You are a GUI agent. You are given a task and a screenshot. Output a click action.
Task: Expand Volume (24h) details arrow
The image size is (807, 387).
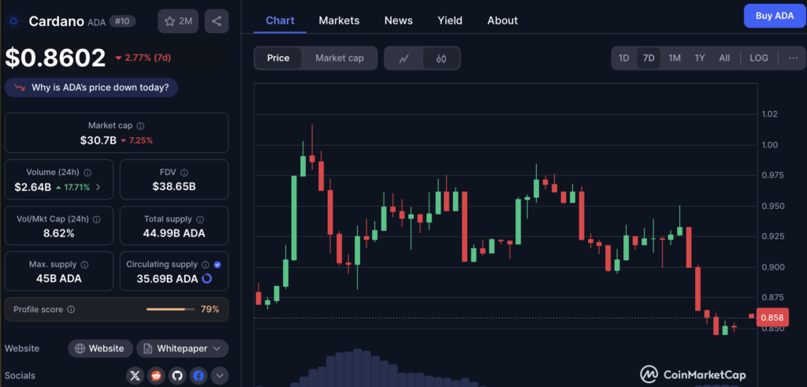point(99,188)
